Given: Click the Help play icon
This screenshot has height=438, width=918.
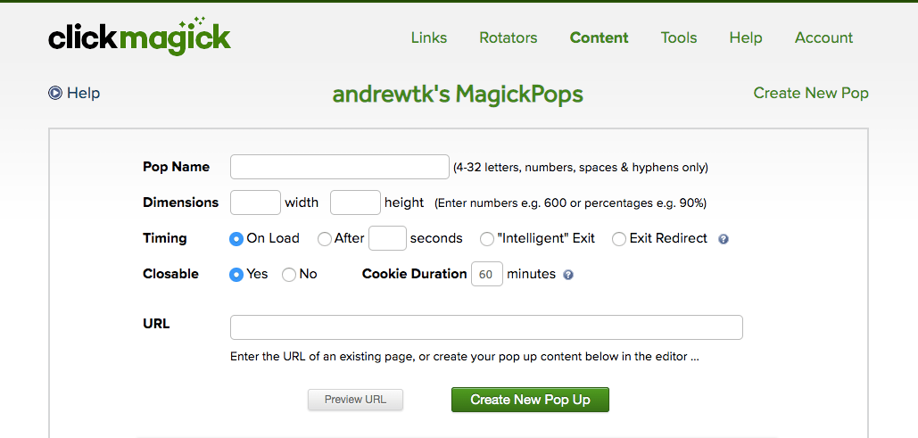Looking at the screenshot, I should click(55, 93).
